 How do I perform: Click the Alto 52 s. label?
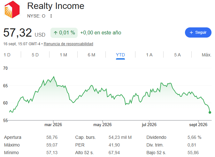tap(84, 153)
